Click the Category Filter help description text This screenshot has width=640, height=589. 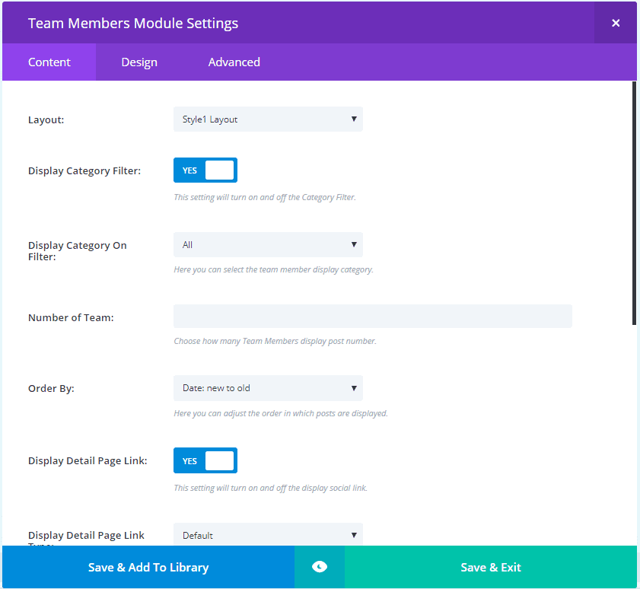[x=264, y=198]
